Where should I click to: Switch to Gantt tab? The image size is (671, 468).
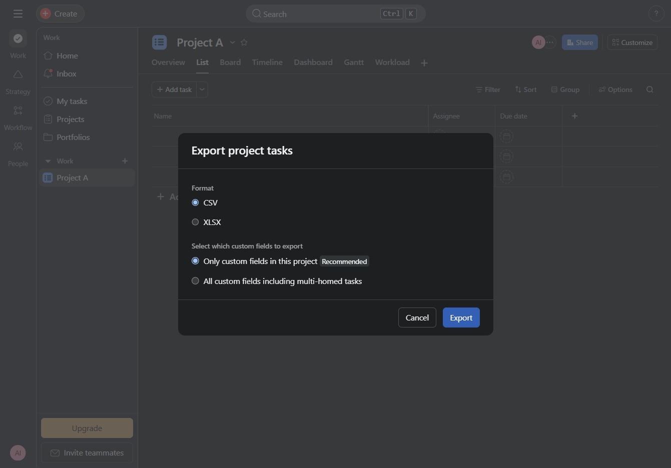pyautogui.click(x=354, y=62)
